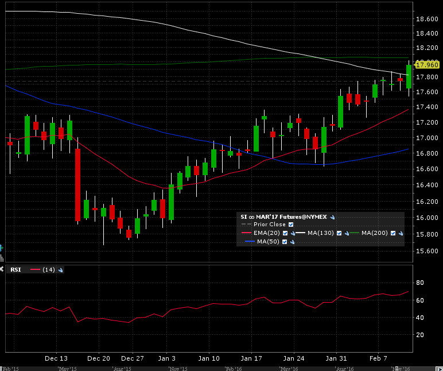The image size is (443, 371).
Task: Click the right arrow of the timeline scrollbar
Action: point(440,368)
